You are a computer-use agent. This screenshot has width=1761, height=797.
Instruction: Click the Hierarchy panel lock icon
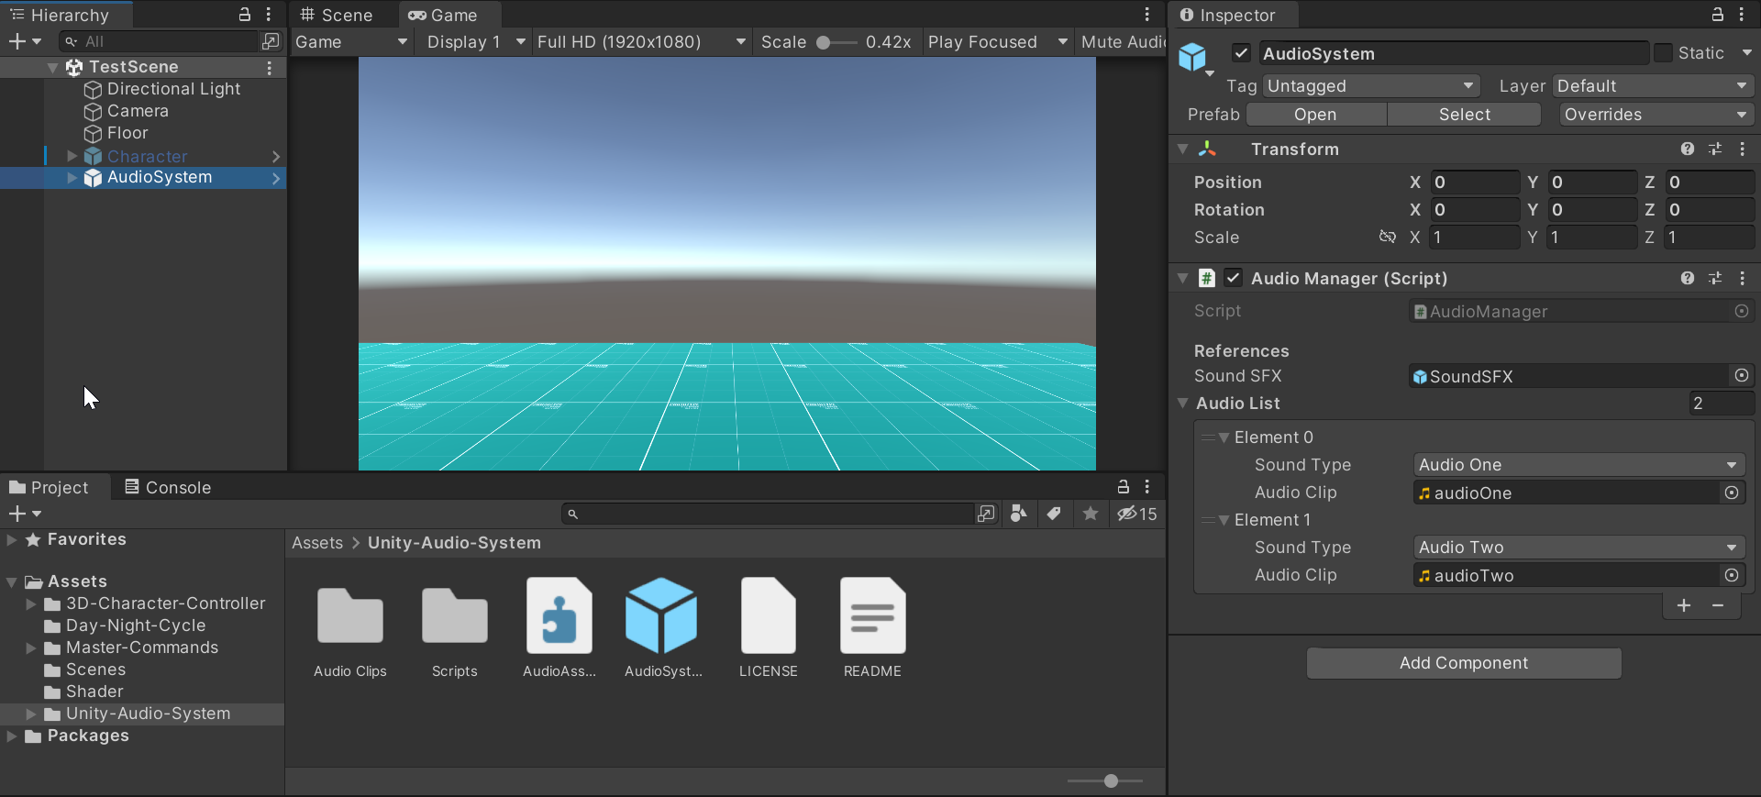tap(244, 15)
